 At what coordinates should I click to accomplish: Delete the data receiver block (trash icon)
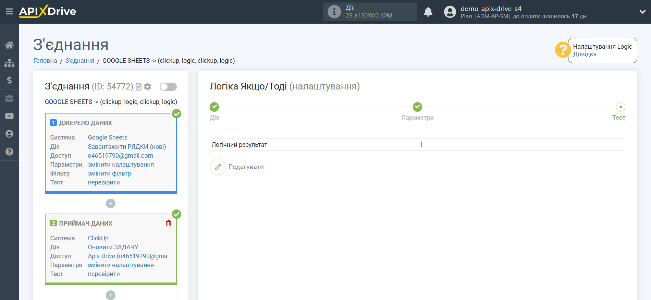(x=169, y=224)
